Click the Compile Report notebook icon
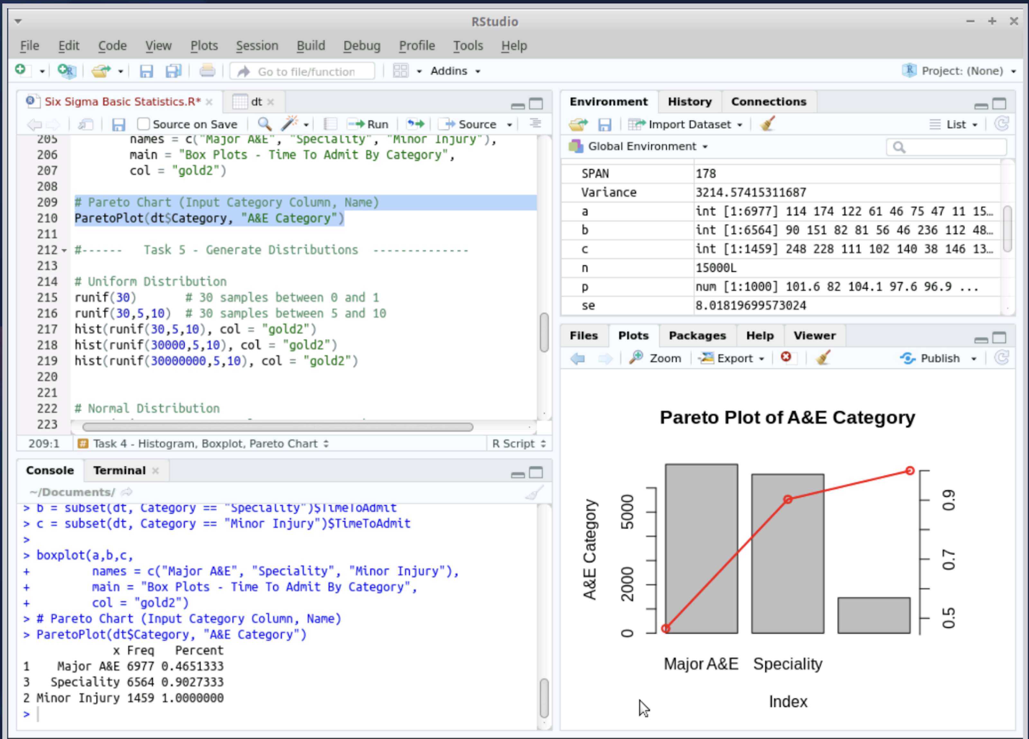 [330, 124]
